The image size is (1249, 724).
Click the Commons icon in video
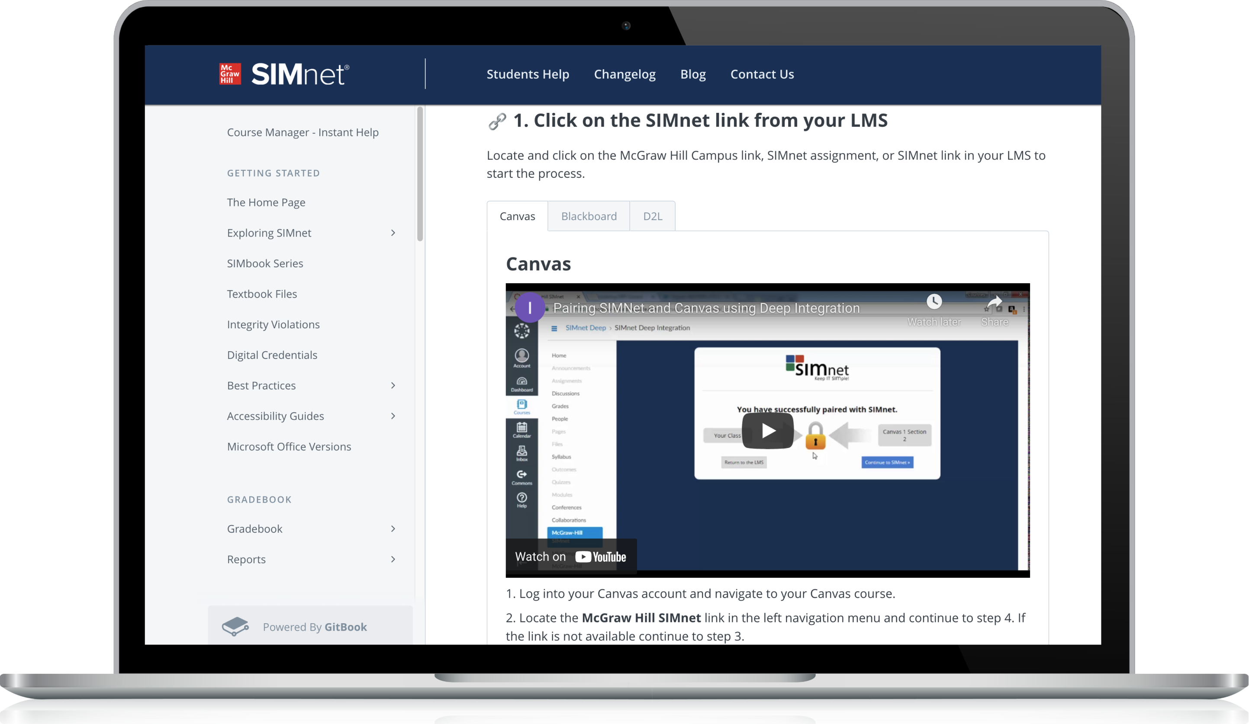tap(521, 477)
